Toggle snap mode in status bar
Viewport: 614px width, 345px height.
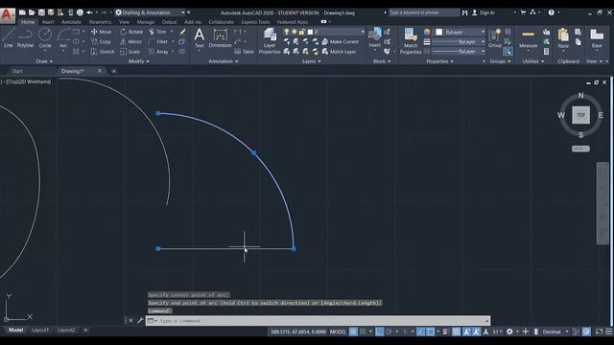(x=363, y=332)
